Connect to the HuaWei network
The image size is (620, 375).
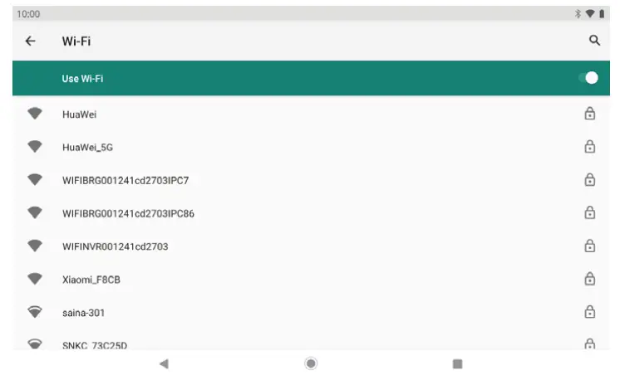pyautogui.click(x=311, y=114)
